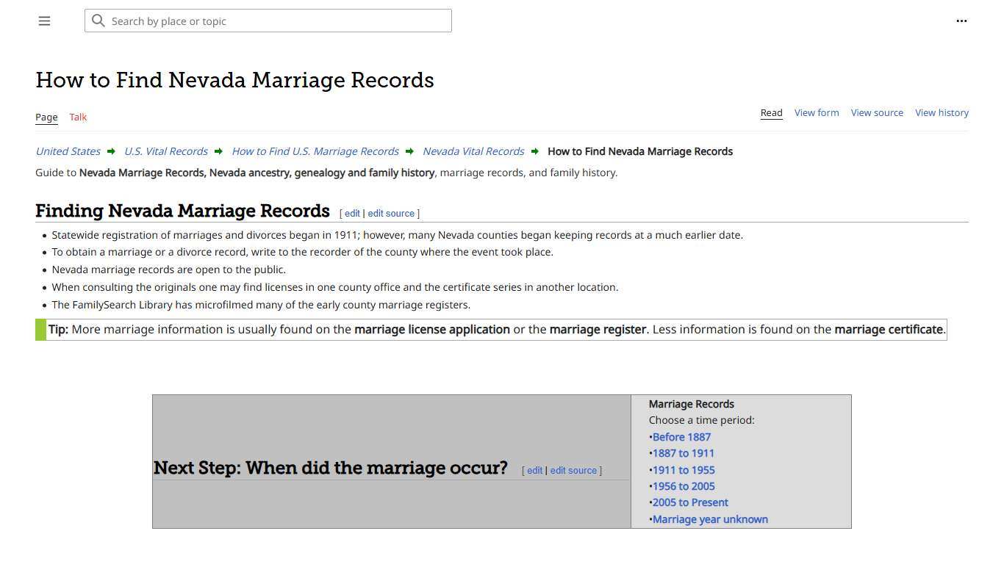
Task: Open the United States breadcrumb link
Action: point(67,151)
